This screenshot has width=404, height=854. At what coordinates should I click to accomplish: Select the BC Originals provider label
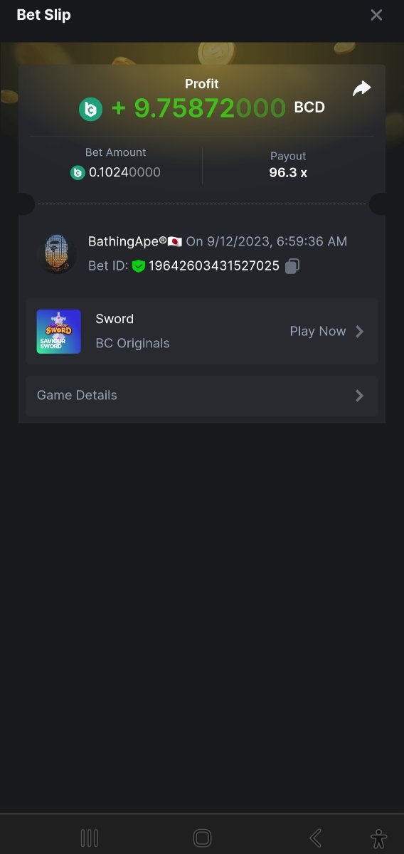tap(132, 343)
